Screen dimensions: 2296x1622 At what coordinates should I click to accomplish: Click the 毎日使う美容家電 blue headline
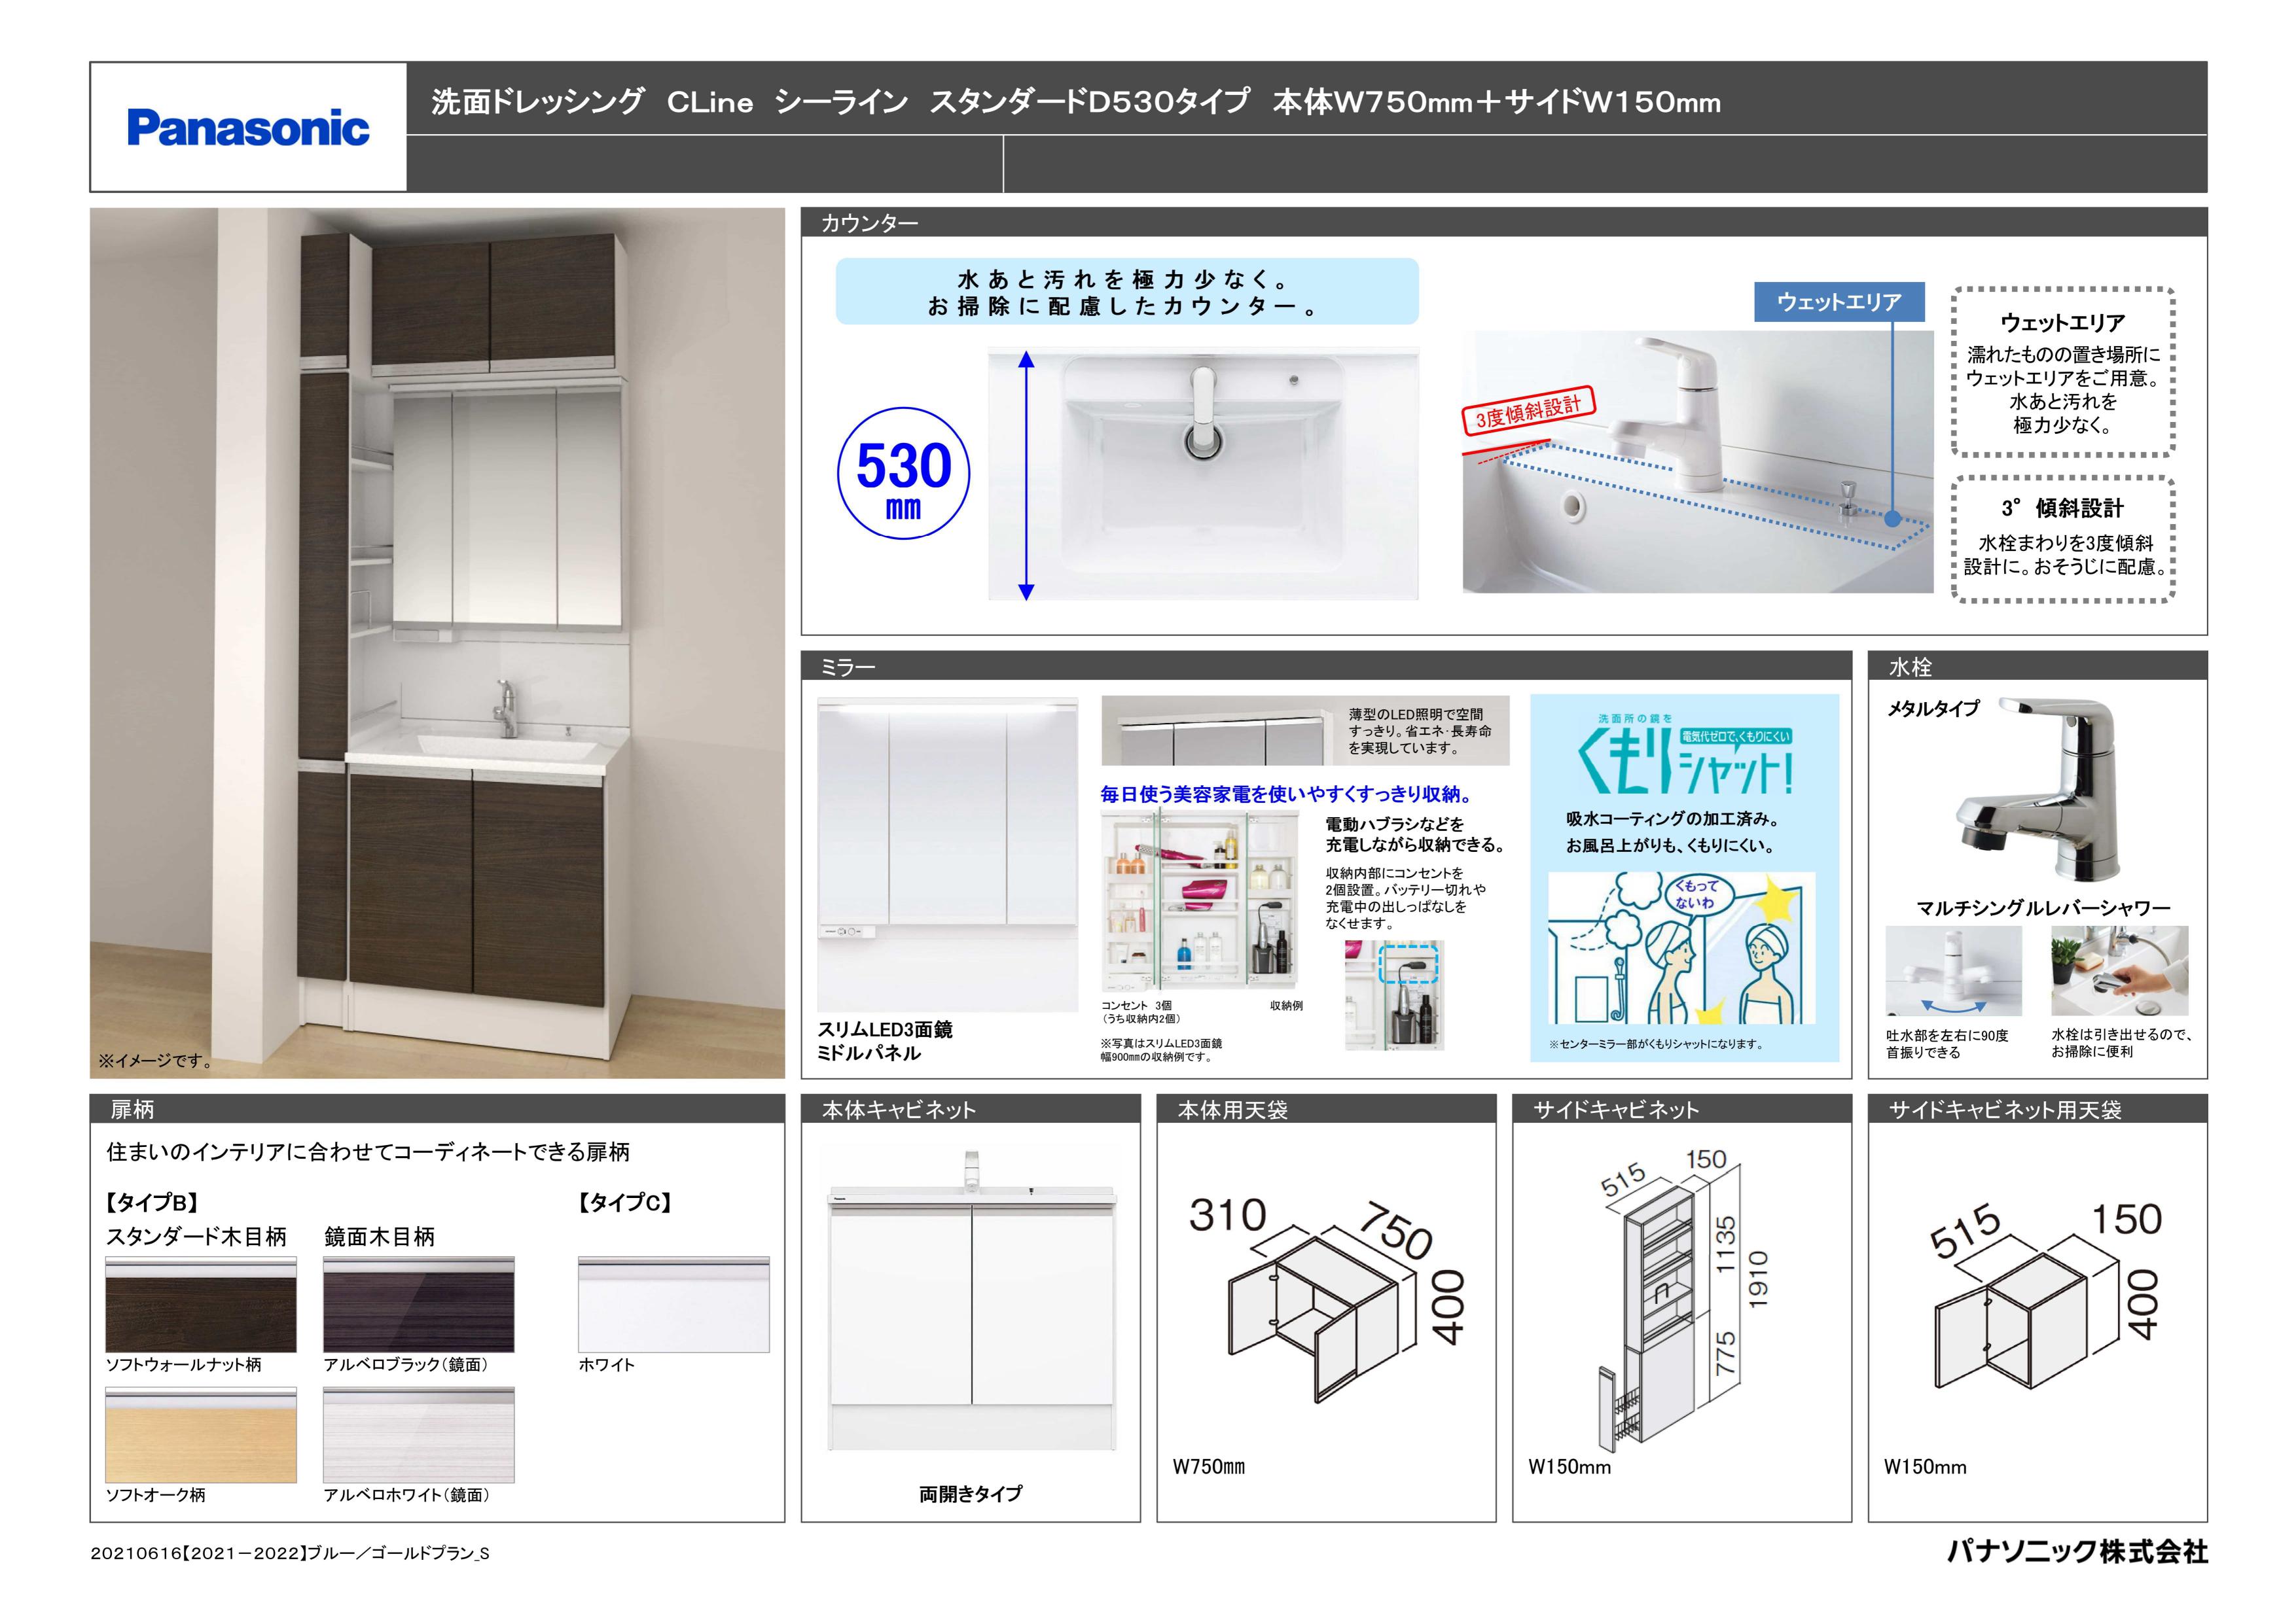coord(1288,796)
